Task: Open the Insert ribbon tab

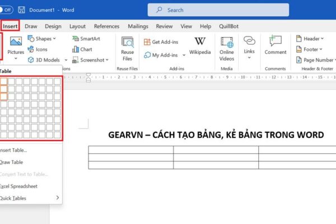Action: [10, 26]
